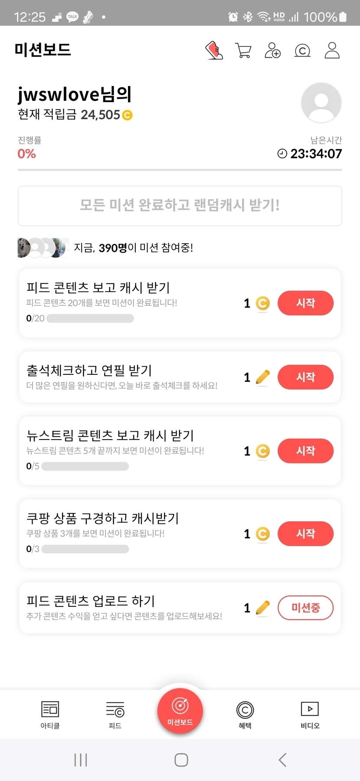Start the feed content cash mission

pos(305,303)
